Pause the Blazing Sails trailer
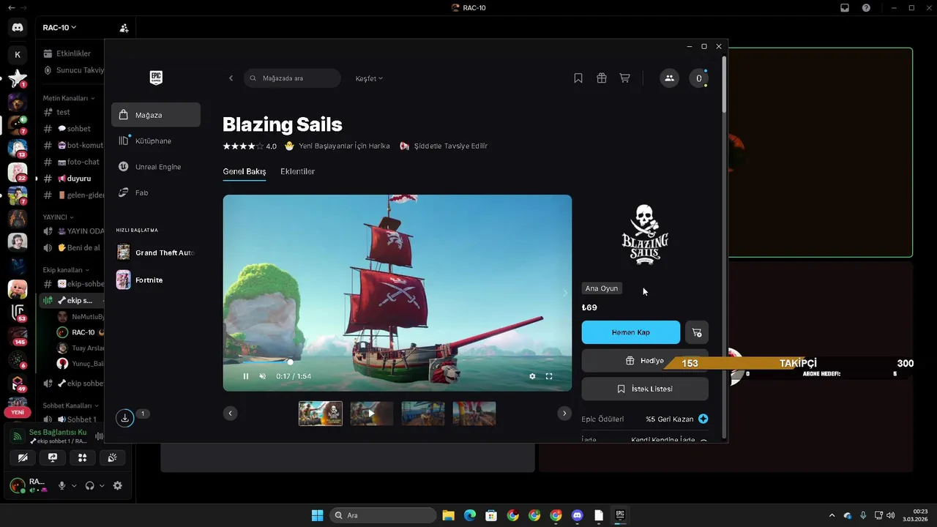The image size is (937, 527). click(246, 376)
